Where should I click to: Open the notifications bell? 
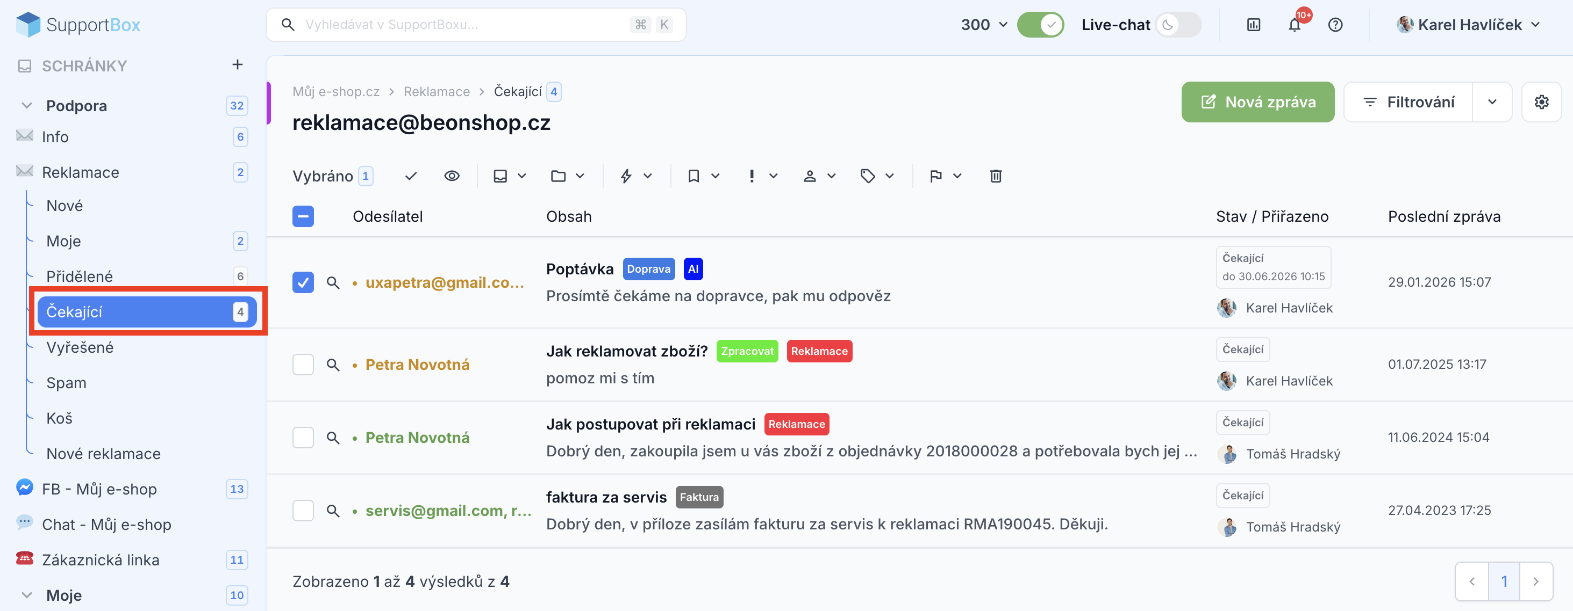[x=1294, y=25]
